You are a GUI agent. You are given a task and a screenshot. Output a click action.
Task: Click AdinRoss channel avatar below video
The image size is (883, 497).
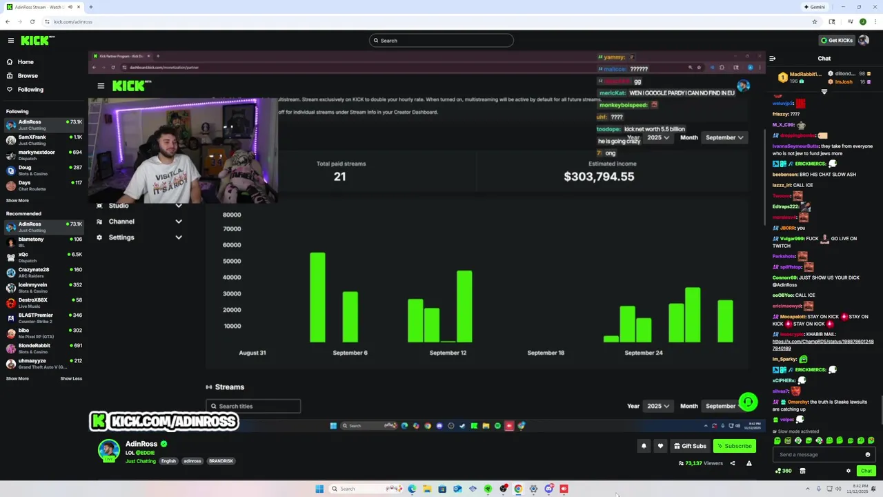[108, 451]
